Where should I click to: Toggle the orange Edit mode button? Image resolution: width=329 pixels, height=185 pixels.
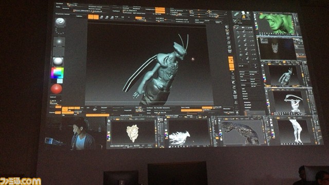[90, 17]
